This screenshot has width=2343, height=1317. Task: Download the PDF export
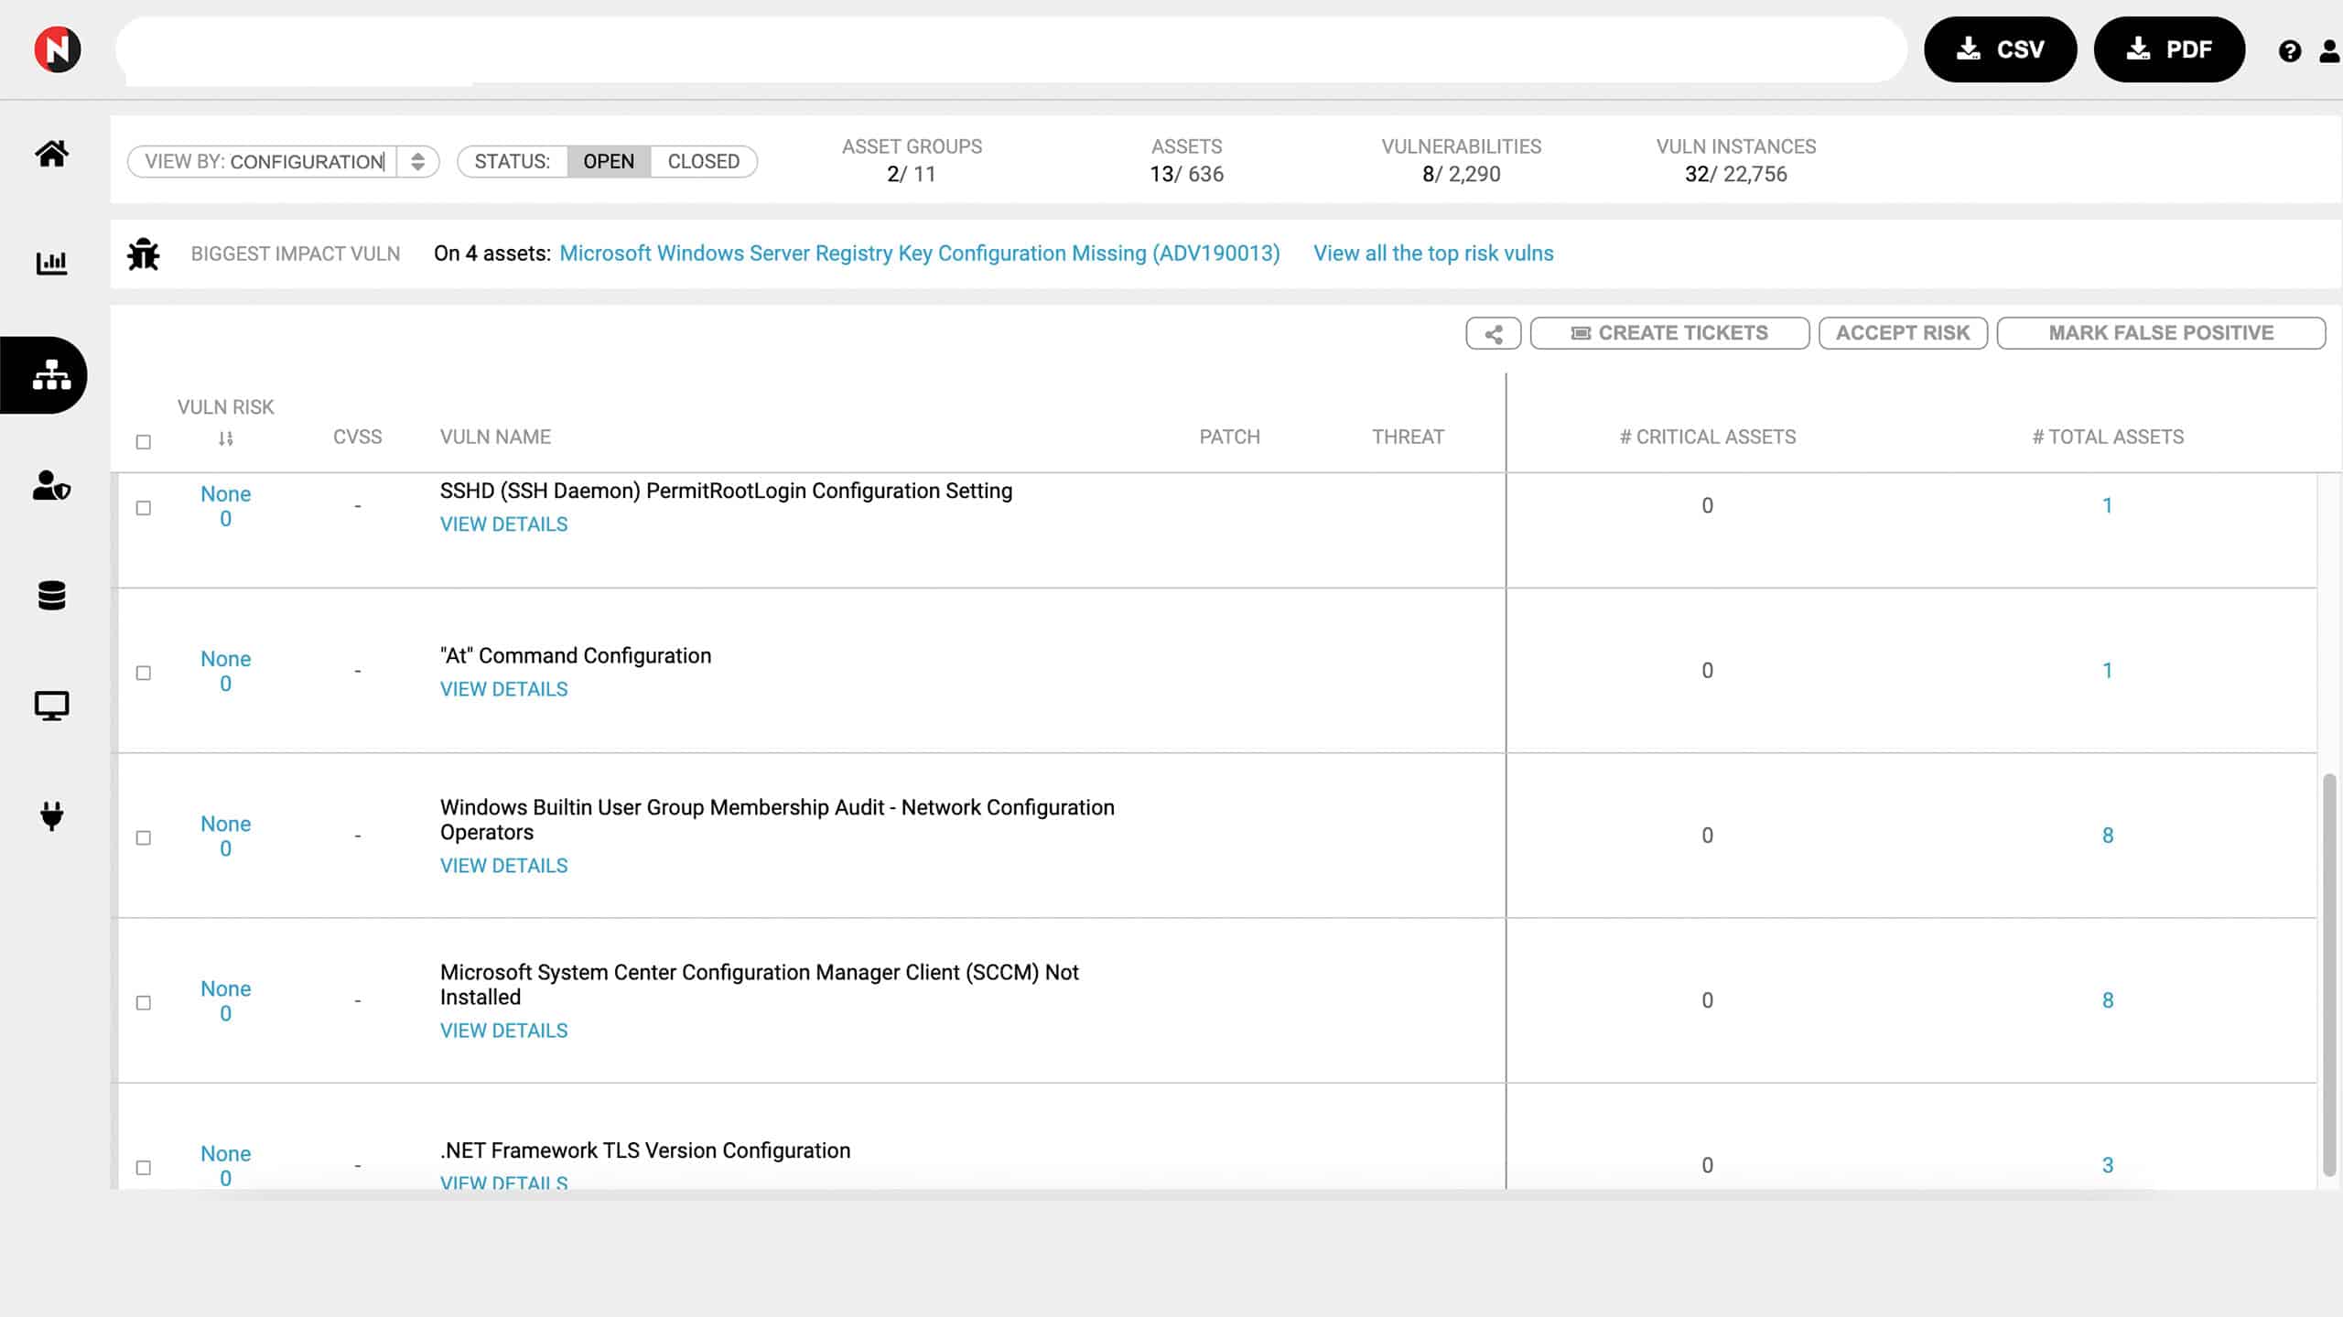[2169, 49]
